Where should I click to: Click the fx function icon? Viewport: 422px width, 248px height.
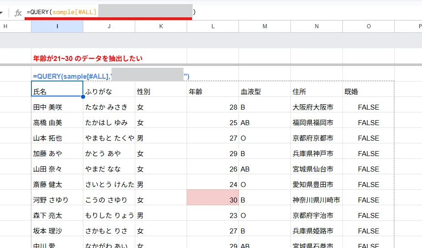tap(18, 13)
